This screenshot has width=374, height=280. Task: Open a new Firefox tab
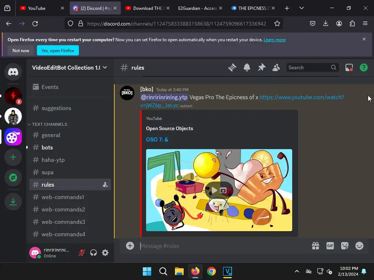pos(287,8)
